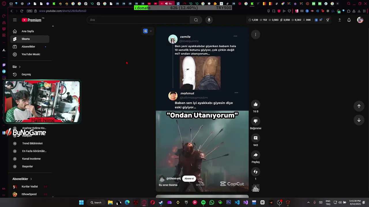Open Opera extensions puzzle icon
Screen dimensions: 369x207
tap(349, 11)
